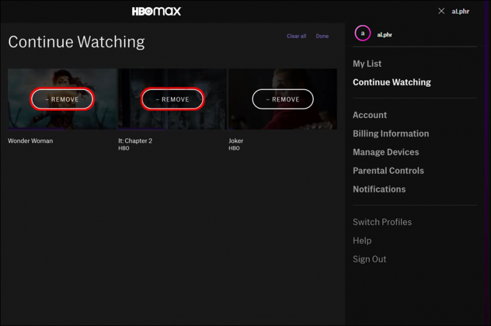
Task: Click the round profile avatar with letter a
Action: 362,33
